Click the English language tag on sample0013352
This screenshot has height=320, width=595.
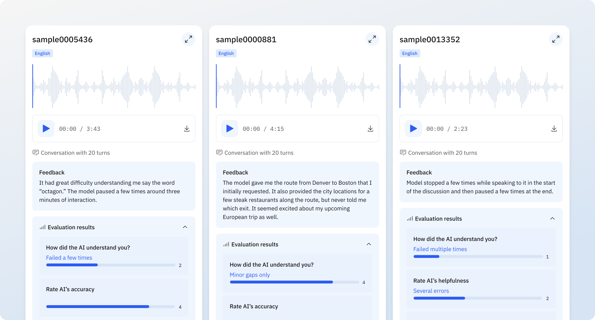410,53
